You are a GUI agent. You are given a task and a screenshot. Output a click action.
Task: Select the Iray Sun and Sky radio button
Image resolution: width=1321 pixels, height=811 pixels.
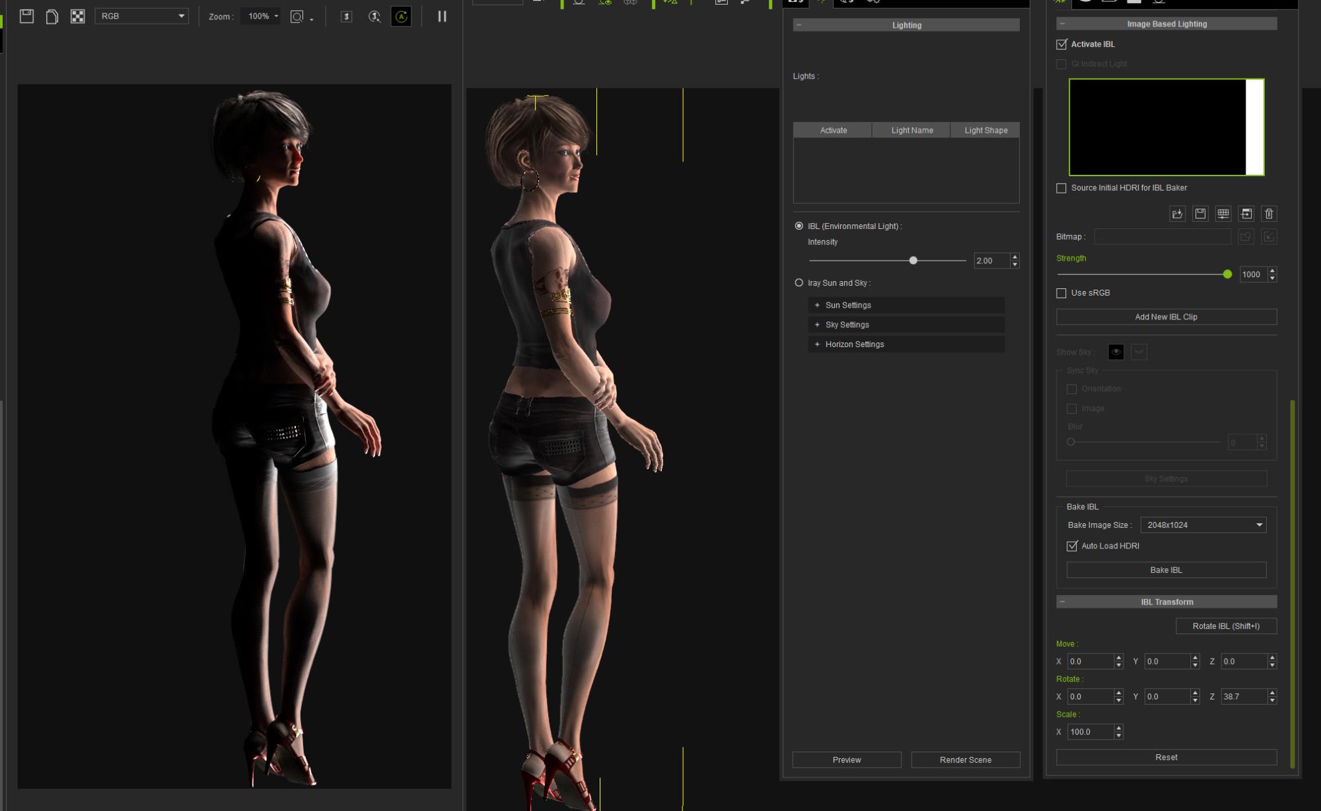[799, 282]
